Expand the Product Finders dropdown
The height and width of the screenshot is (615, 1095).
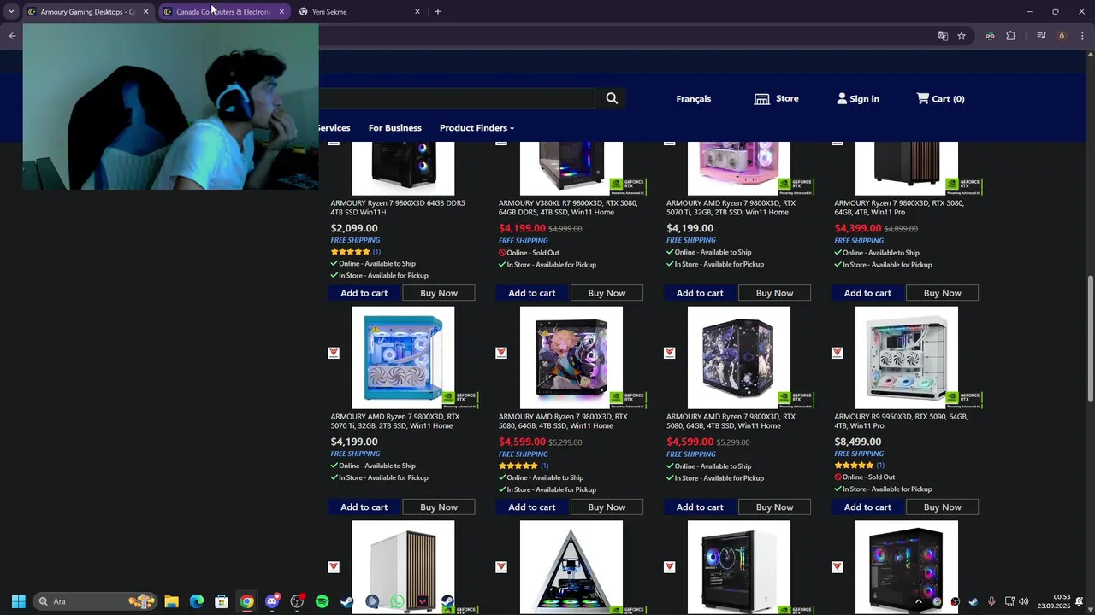click(x=476, y=128)
